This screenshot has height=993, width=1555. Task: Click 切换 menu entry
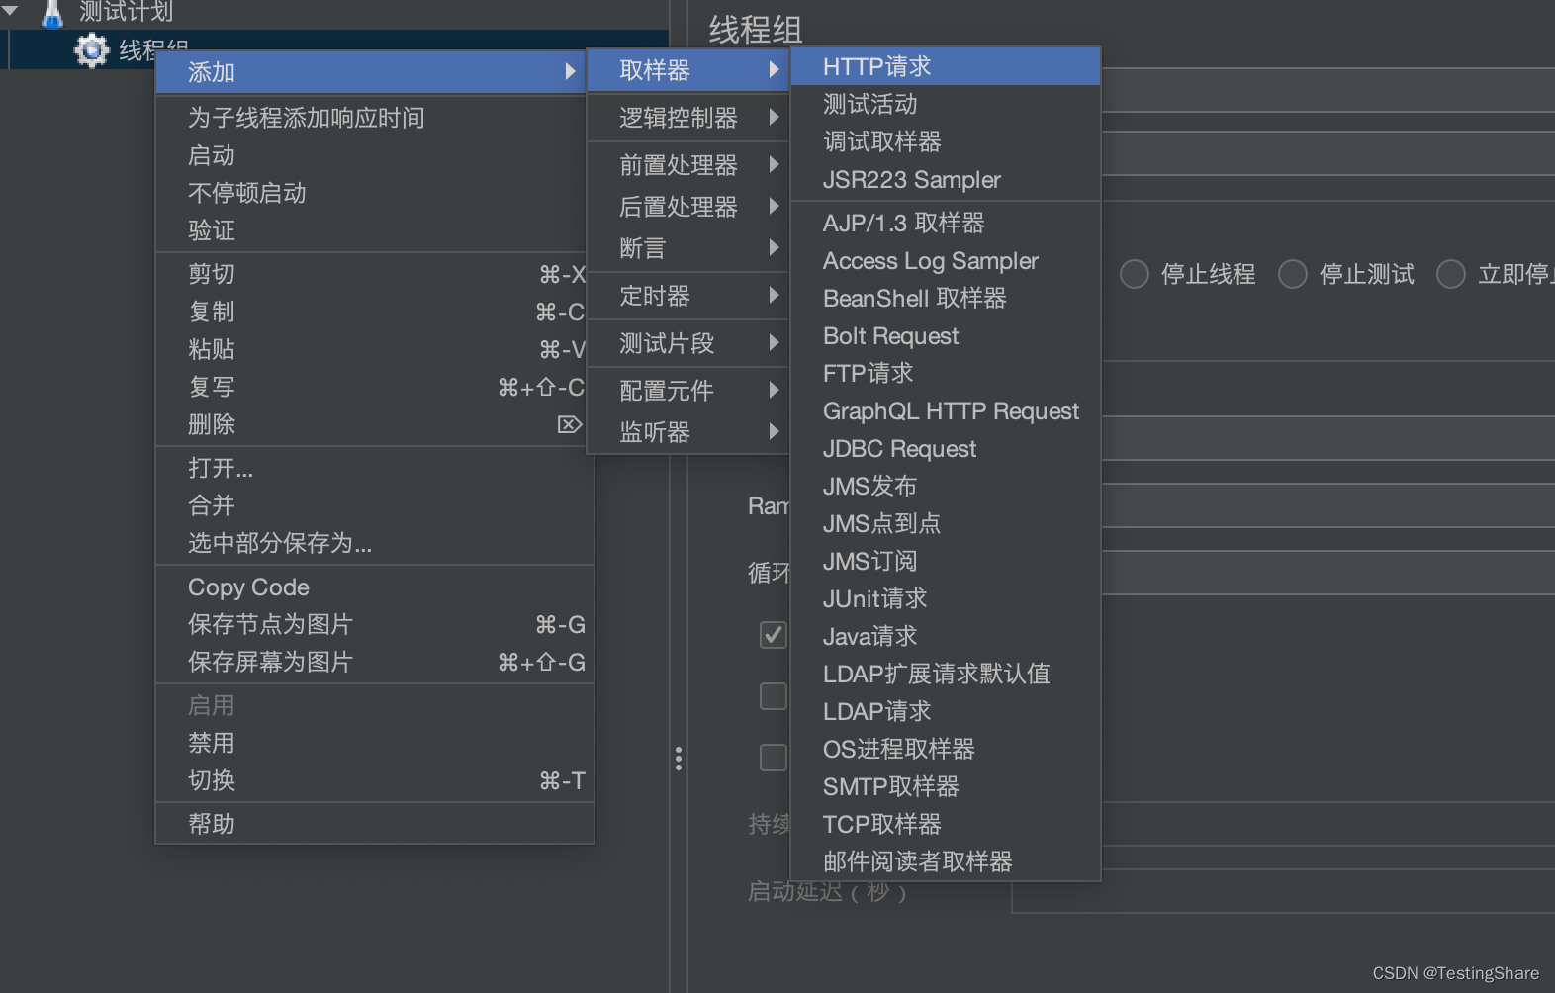pyautogui.click(x=375, y=780)
